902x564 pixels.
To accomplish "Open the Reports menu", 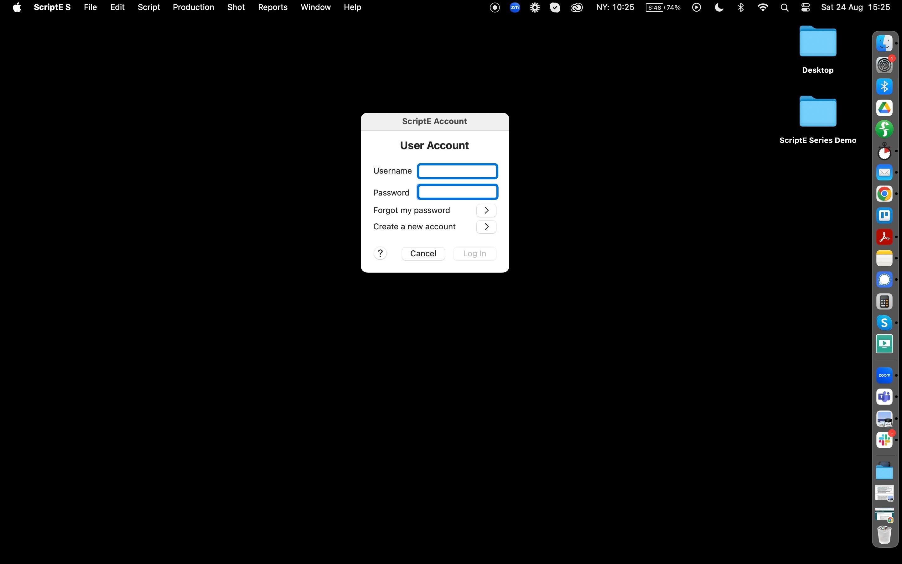I will (272, 8).
